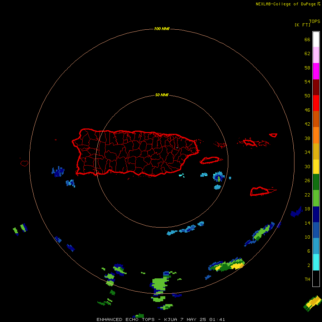Select the dark green legend swatch
The width and height of the screenshot is (322, 322).
pos(316,182)
